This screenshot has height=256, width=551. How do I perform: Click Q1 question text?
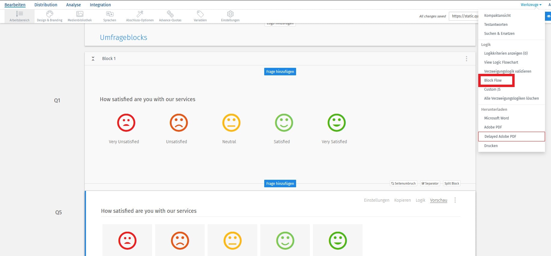pyautogui.click(x=148, y=99)
